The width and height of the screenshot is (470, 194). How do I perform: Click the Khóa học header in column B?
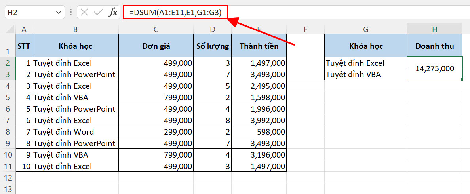pyautogui.click(x=75, y=46)
